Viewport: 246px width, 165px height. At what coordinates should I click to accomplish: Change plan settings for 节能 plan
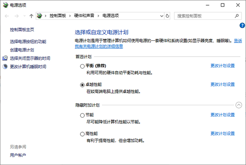(223, 115)
